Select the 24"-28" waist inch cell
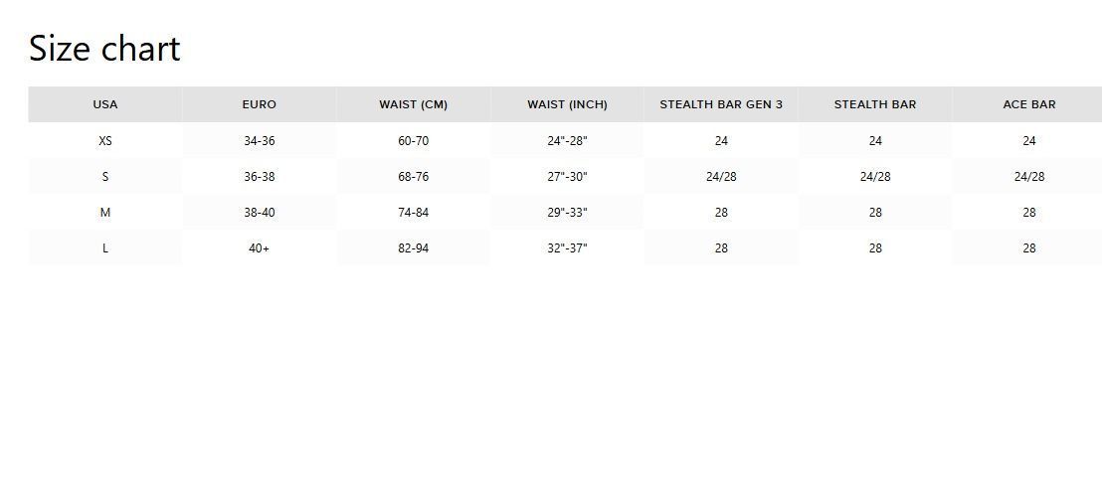The width and height of the screenshot is (1102, 490). [567, 141]
